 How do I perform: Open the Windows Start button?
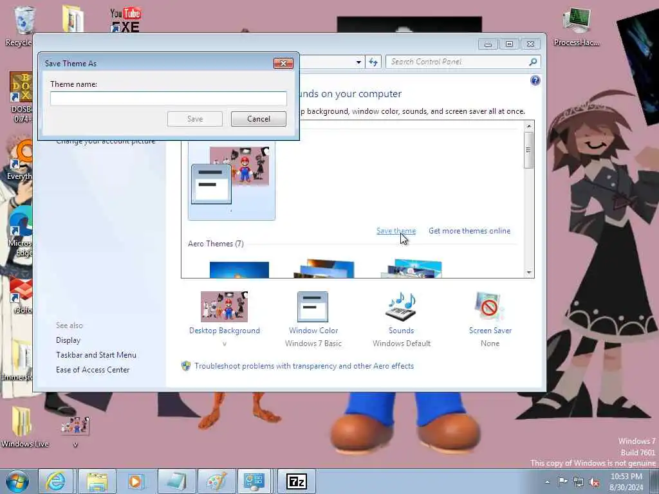[x=17, y=481]
